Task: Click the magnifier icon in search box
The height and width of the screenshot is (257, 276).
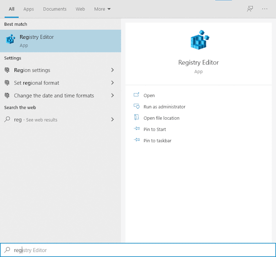Action: 7,250
